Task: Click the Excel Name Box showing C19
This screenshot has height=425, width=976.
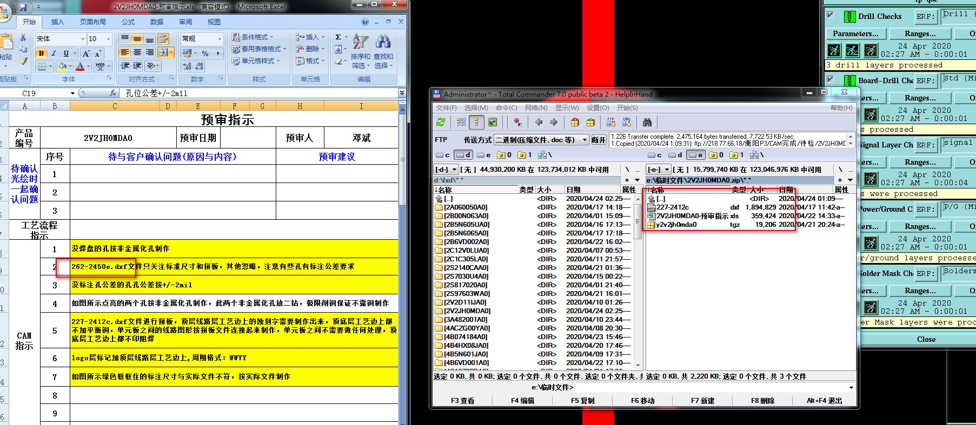Action: pyautogui.click(x=38, y=93)
